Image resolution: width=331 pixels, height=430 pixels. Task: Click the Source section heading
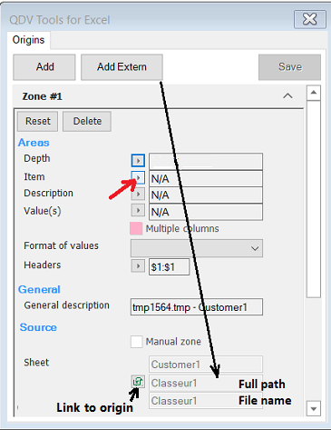coord(38,327)
